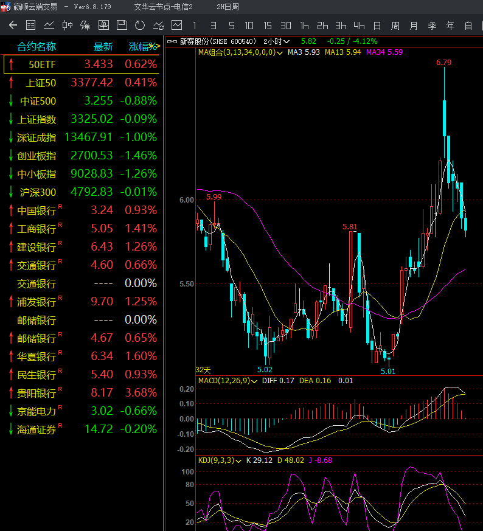Expand the MA组合 indicator dropdown
Screen dimensions: 483x531
pos(280,53)
